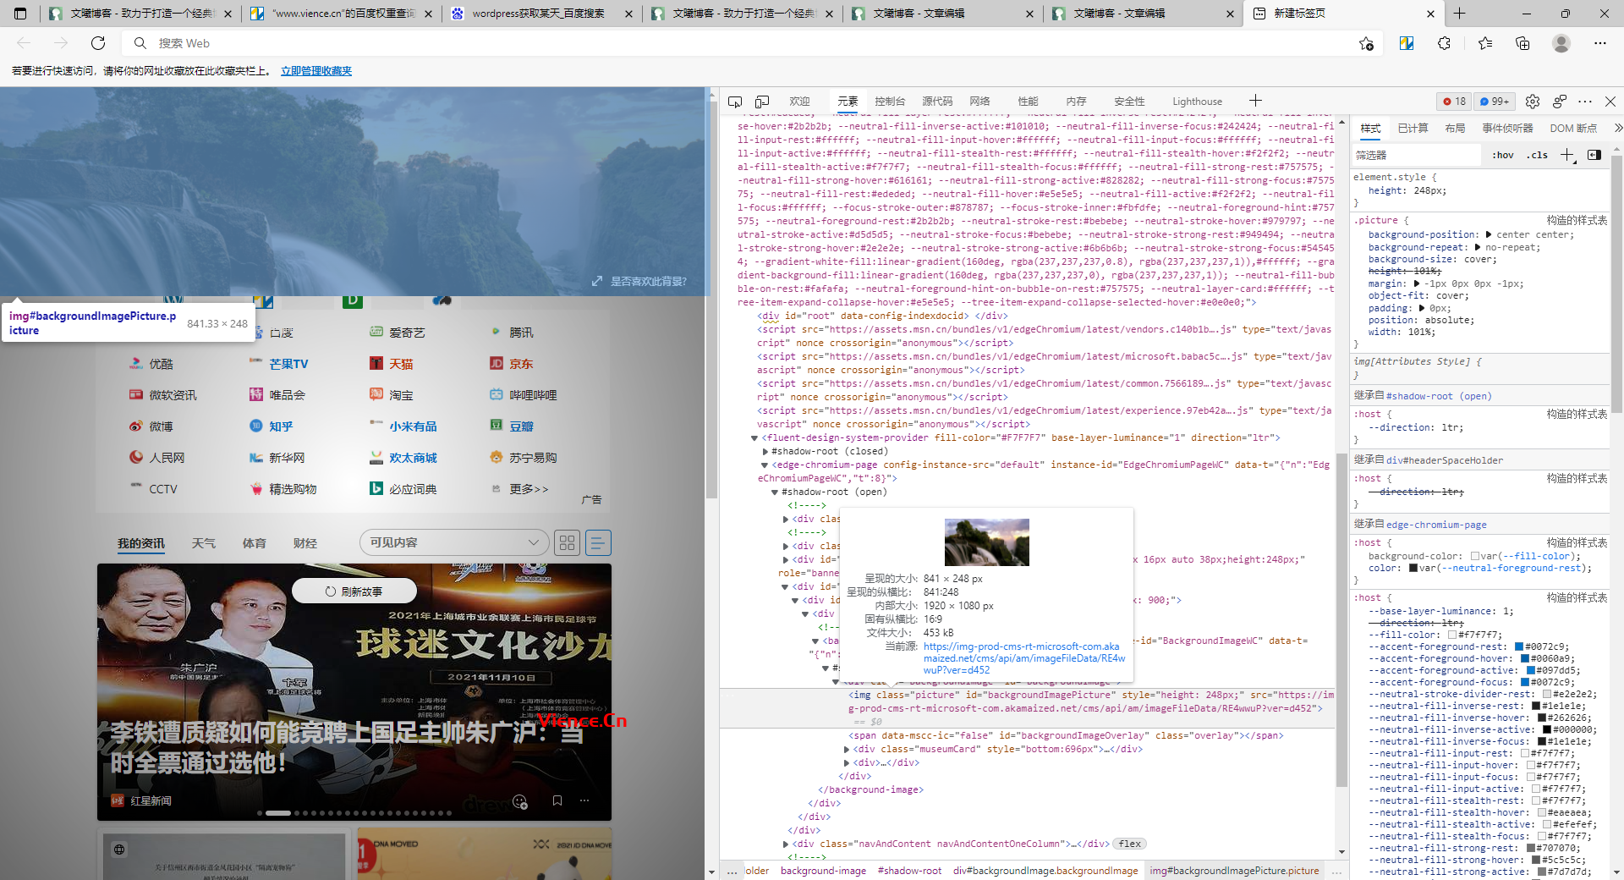Open the Collections icon in browser toolbar
This screenshot has width=1624, height=880.
pos(1522,43)
